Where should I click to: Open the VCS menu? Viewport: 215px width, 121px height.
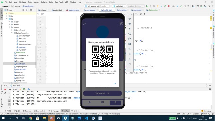(66, 2)
